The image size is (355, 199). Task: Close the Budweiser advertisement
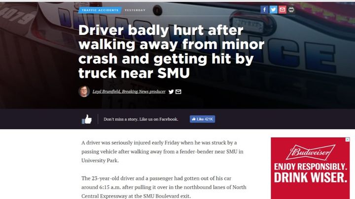tap(347, 140)
